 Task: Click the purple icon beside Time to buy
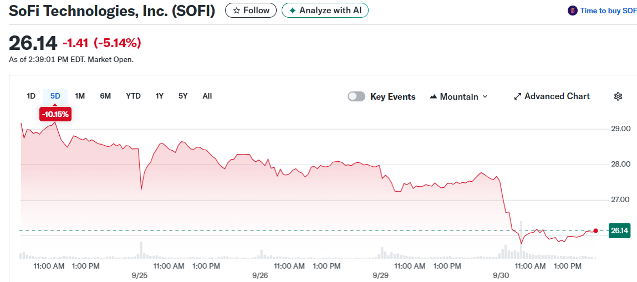click(573, 11)
